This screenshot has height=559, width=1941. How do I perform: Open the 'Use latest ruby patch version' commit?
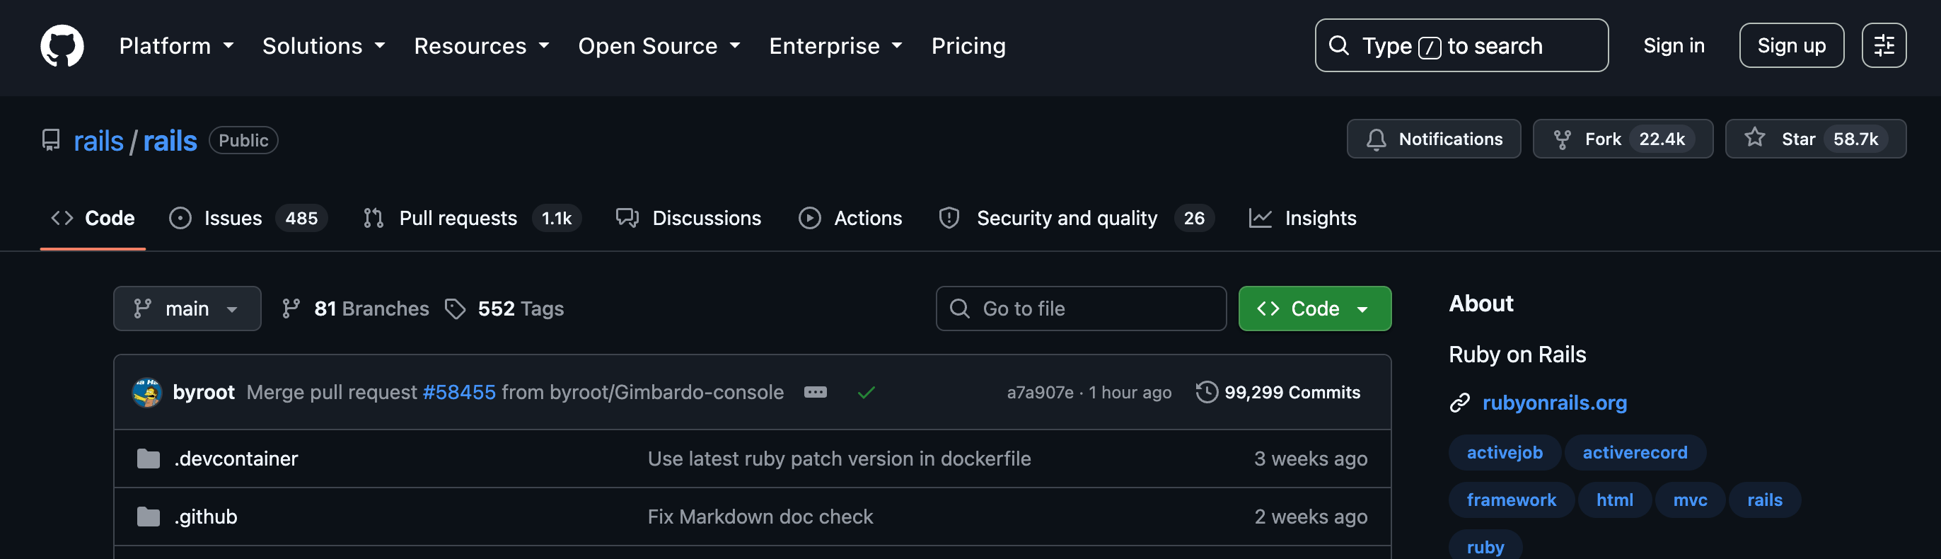click(840, 459)
